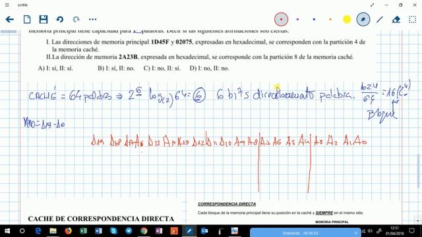Click the hexadecimal address 02075

coord(184,42)
